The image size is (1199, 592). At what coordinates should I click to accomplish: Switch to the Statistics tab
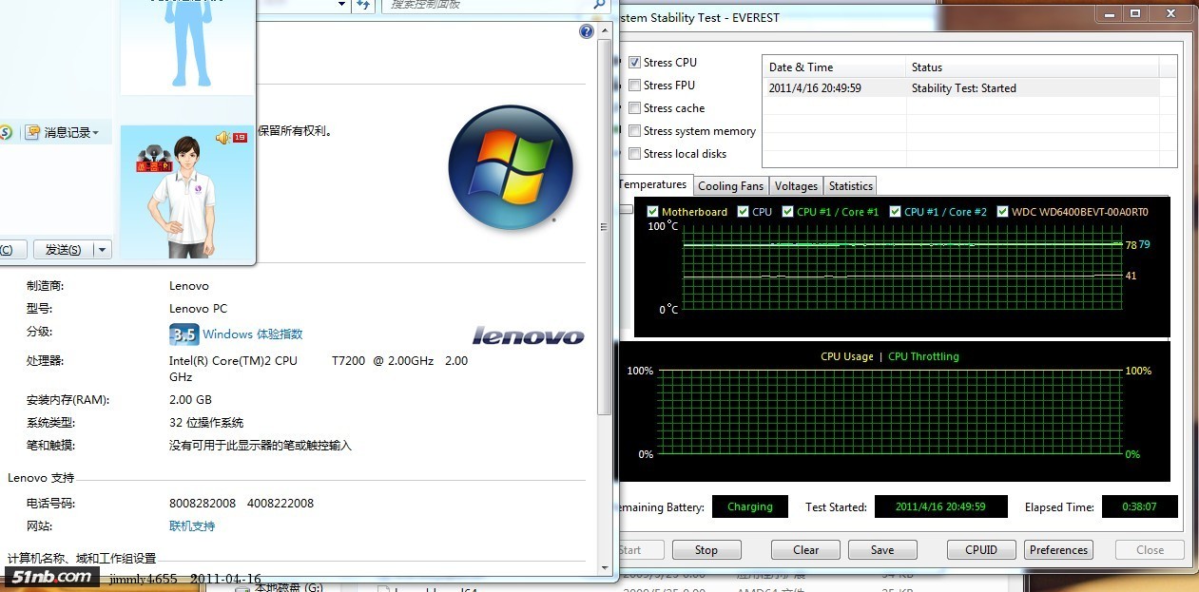click(850, 186)
